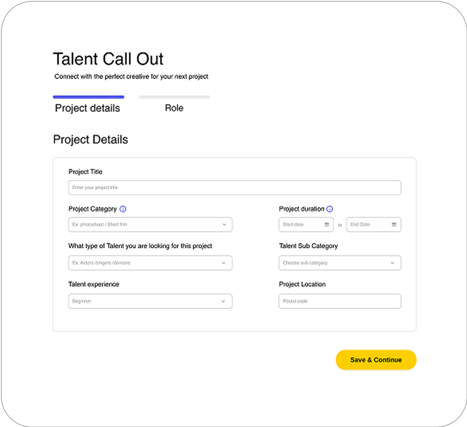467x427 pixels.
Task: Expand the Project Category dropdown
Action: (x=150, y=225)
